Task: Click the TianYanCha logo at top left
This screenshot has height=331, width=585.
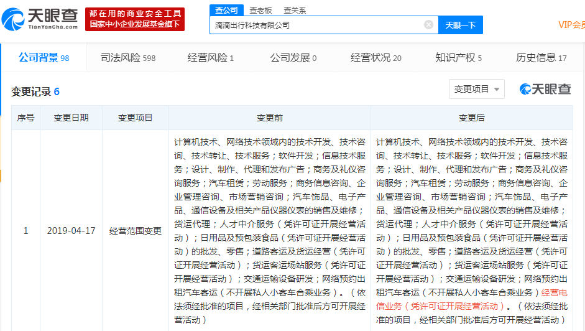Action: [40, 19]
